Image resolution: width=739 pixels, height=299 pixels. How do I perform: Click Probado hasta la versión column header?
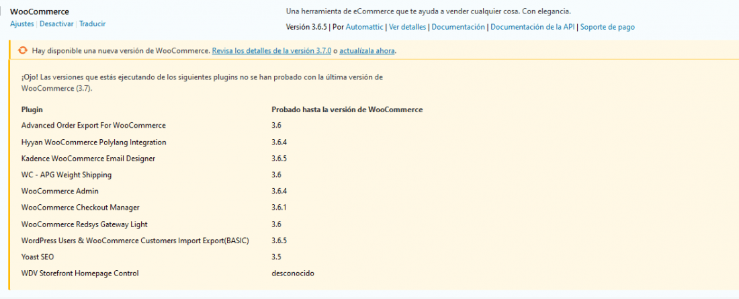(347, 110)
